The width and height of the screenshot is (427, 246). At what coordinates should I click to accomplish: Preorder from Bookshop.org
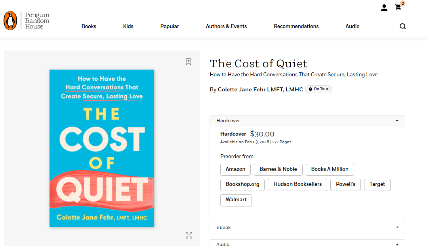(x=242, y=185)
